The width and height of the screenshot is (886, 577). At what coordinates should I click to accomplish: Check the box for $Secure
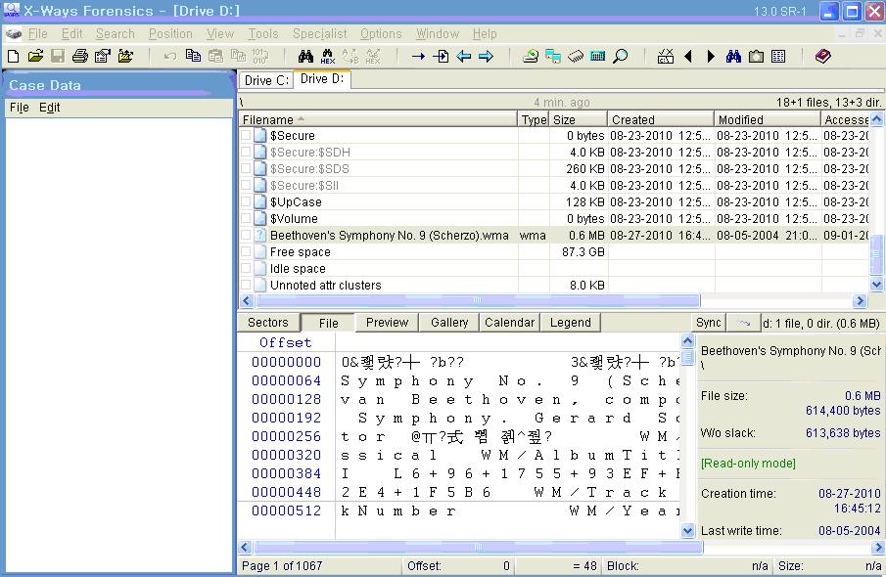(x=246, y=136)
